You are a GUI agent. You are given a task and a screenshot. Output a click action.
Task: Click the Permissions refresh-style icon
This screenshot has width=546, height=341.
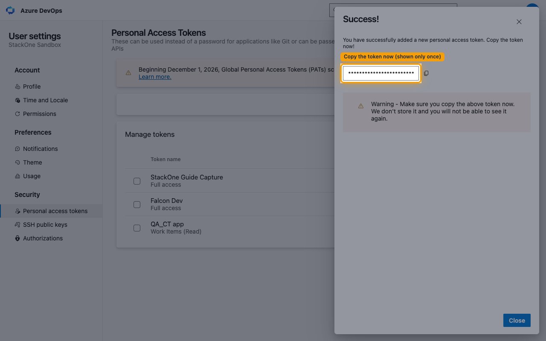tap(17, 114)
